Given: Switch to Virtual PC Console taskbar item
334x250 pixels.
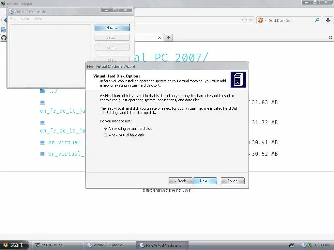Looking at the screenshot, I should click(x=110, y=245).
